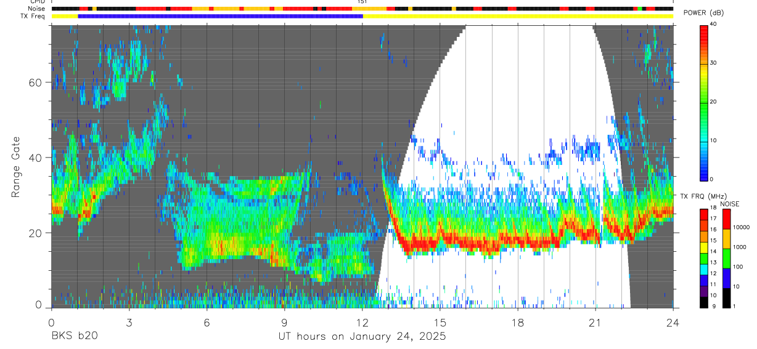Select the NOISE legend title
The image size is (757, 349).
(x=730, y=204)
